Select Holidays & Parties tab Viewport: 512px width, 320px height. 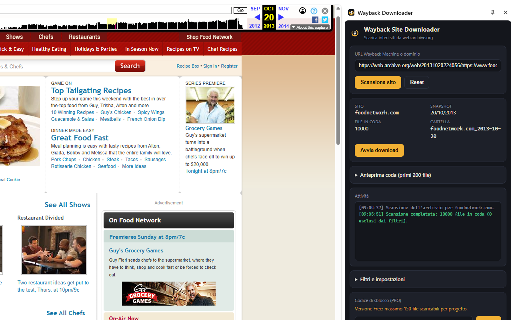click(x=96, y=49)
